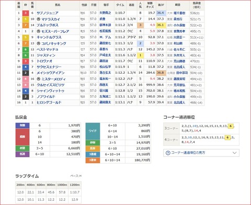Open the ノブワイルド horse link
This screenshot has height=205, width=251.
pyautogui.click(x=46, y=97)
